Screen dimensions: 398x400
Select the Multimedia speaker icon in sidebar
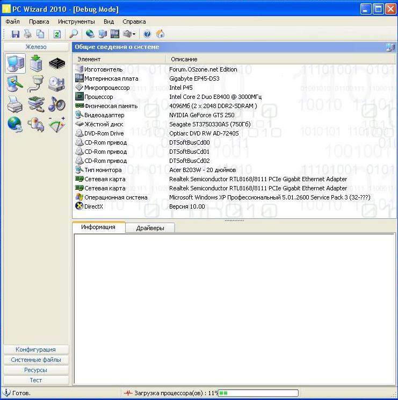click(57, 104)
